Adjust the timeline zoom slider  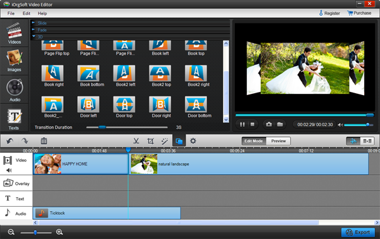tap(35, 233)
